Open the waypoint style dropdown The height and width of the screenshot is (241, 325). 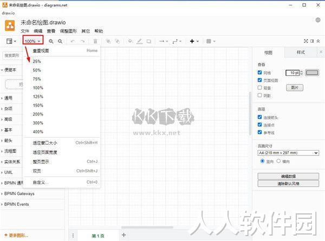pos(177,41)
